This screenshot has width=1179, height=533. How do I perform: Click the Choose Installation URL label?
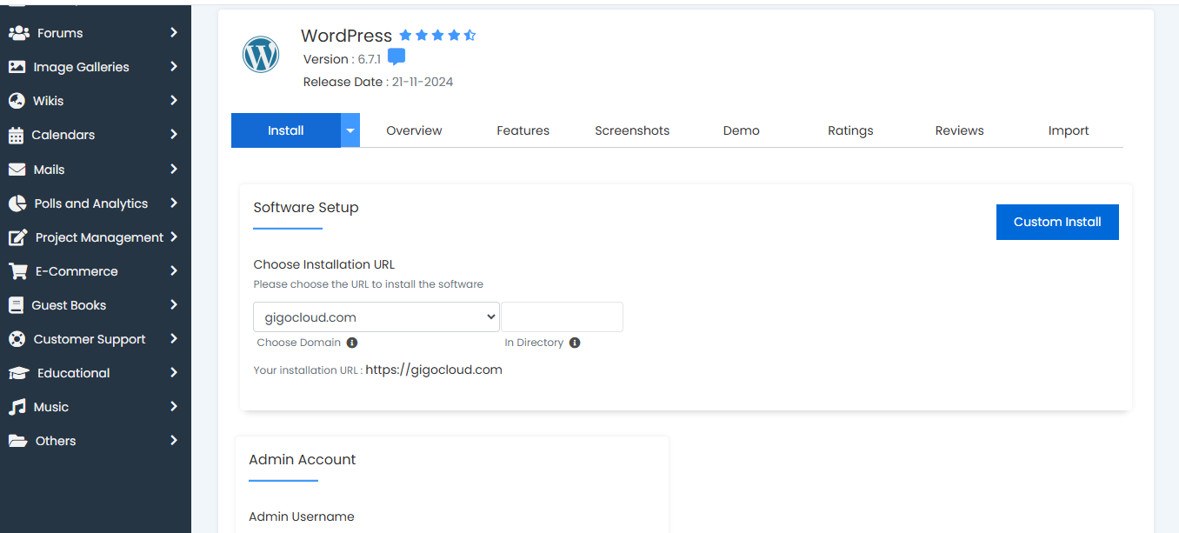pos(324,264)
